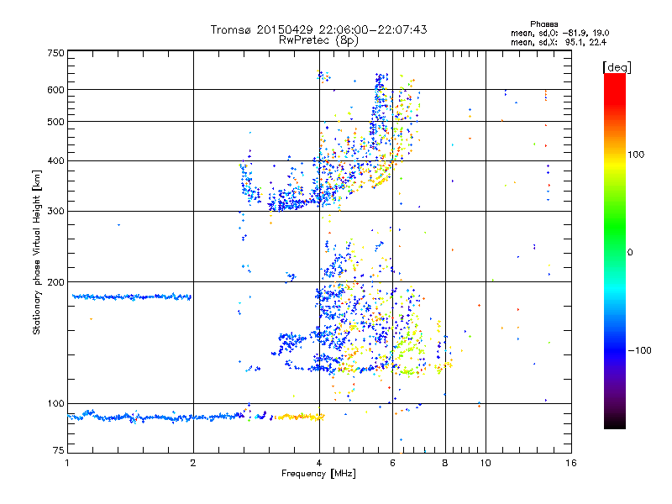Click the y-axis tick label '750'

[x=55, y=53]
